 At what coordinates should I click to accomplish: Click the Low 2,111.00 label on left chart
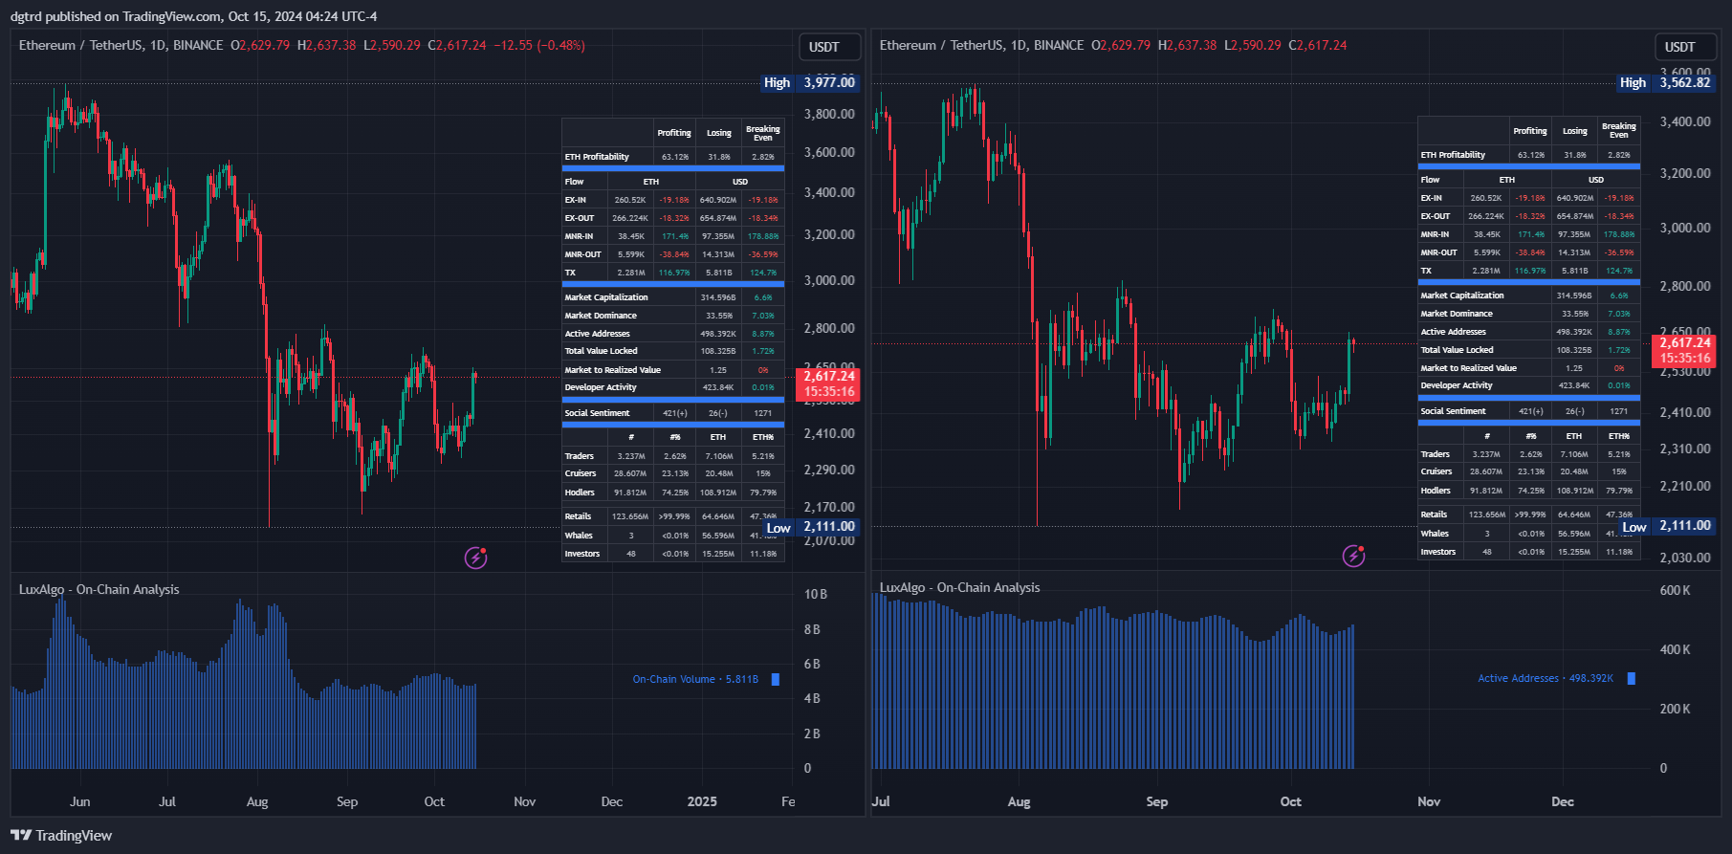812,527
